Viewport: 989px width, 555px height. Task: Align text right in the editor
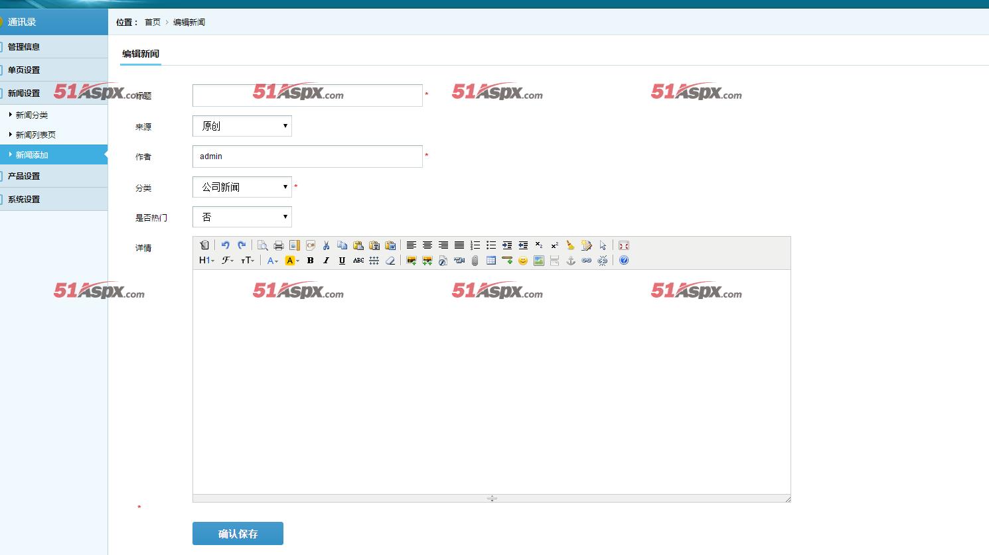[x=443, y=245]
